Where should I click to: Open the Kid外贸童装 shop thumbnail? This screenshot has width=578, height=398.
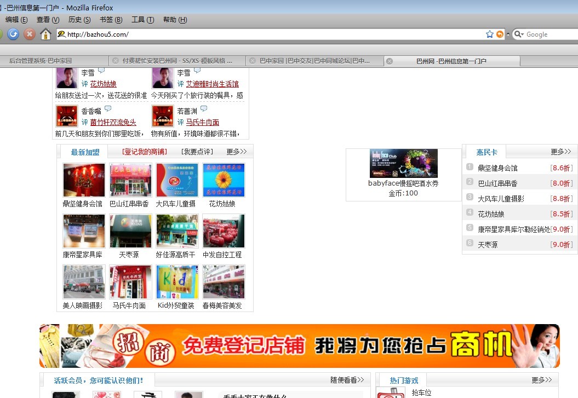coord(177,281)
